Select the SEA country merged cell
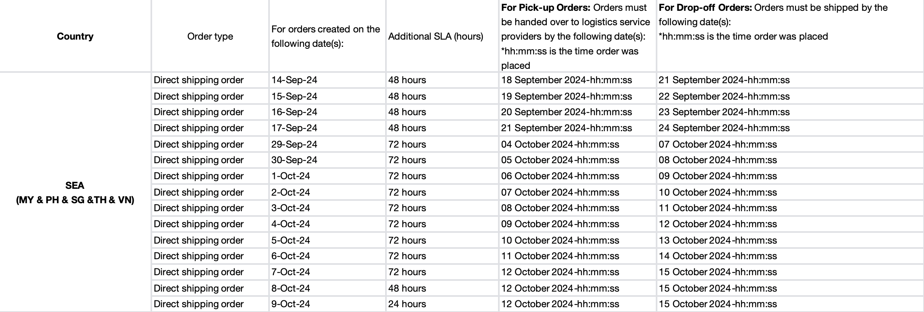The image size is (924, 312). click(x=75, y=192)
